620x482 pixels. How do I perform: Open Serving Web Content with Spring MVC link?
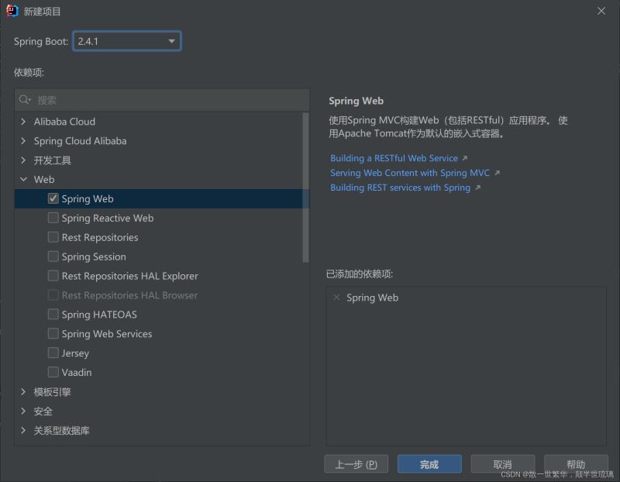click(409, 173)
